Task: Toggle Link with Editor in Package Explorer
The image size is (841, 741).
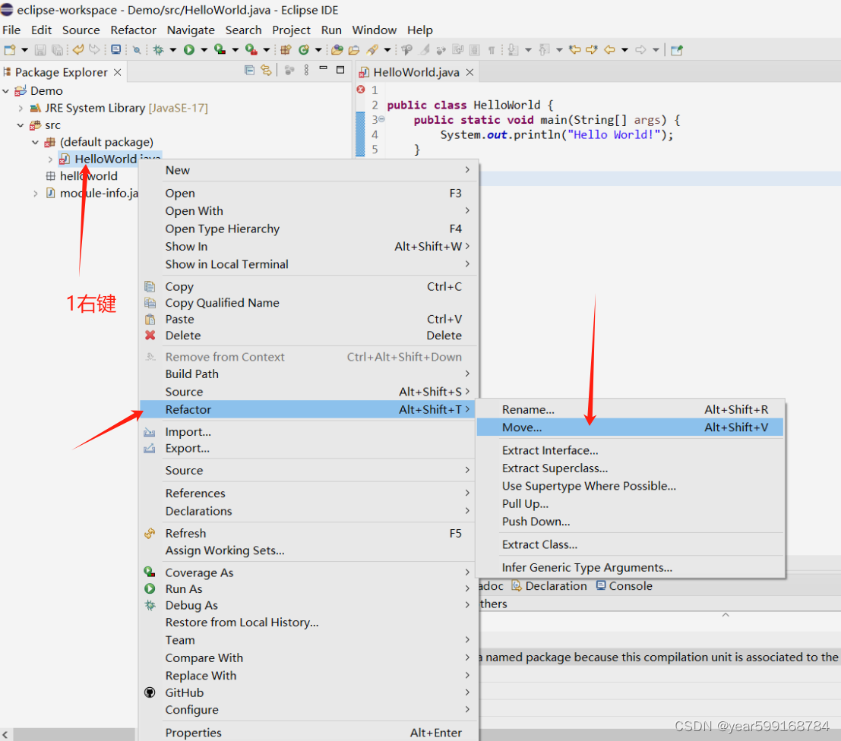Action: pyautogui.click(x=266, y=70)
